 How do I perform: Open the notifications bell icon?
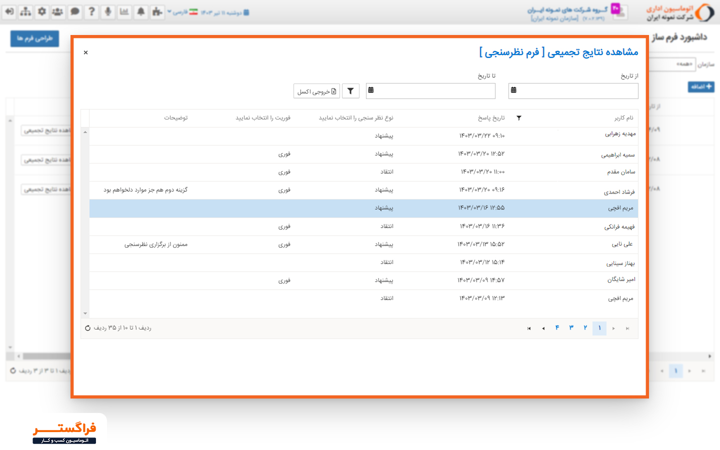pos(140,12)
